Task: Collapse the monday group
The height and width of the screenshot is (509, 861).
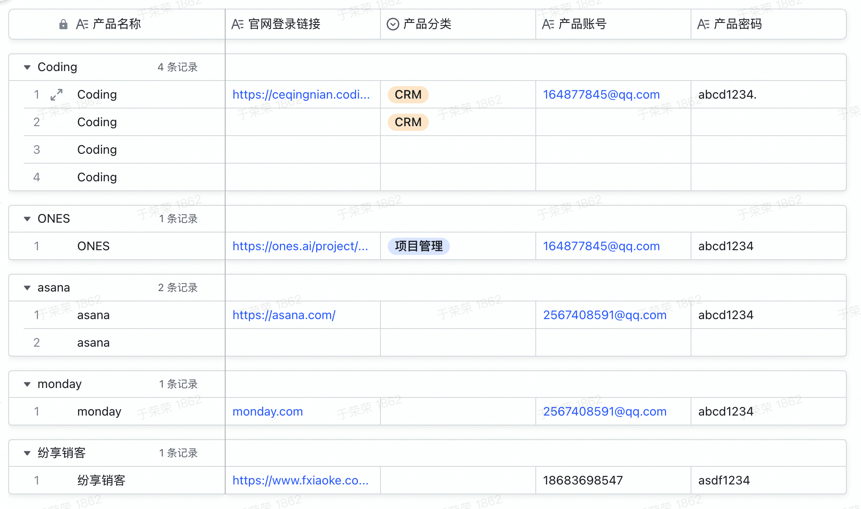Action: coord(27,384)
